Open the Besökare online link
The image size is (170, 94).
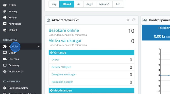(64, 30)
